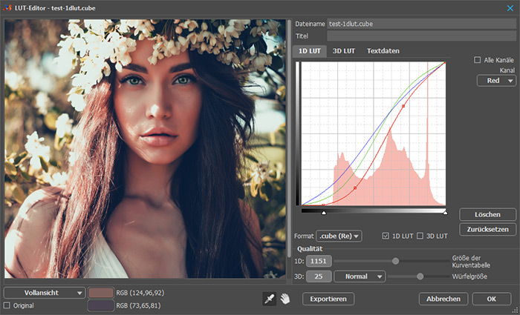
Task: Click the RGB (124,96,92) value text
Action: [x=140, y=293]
